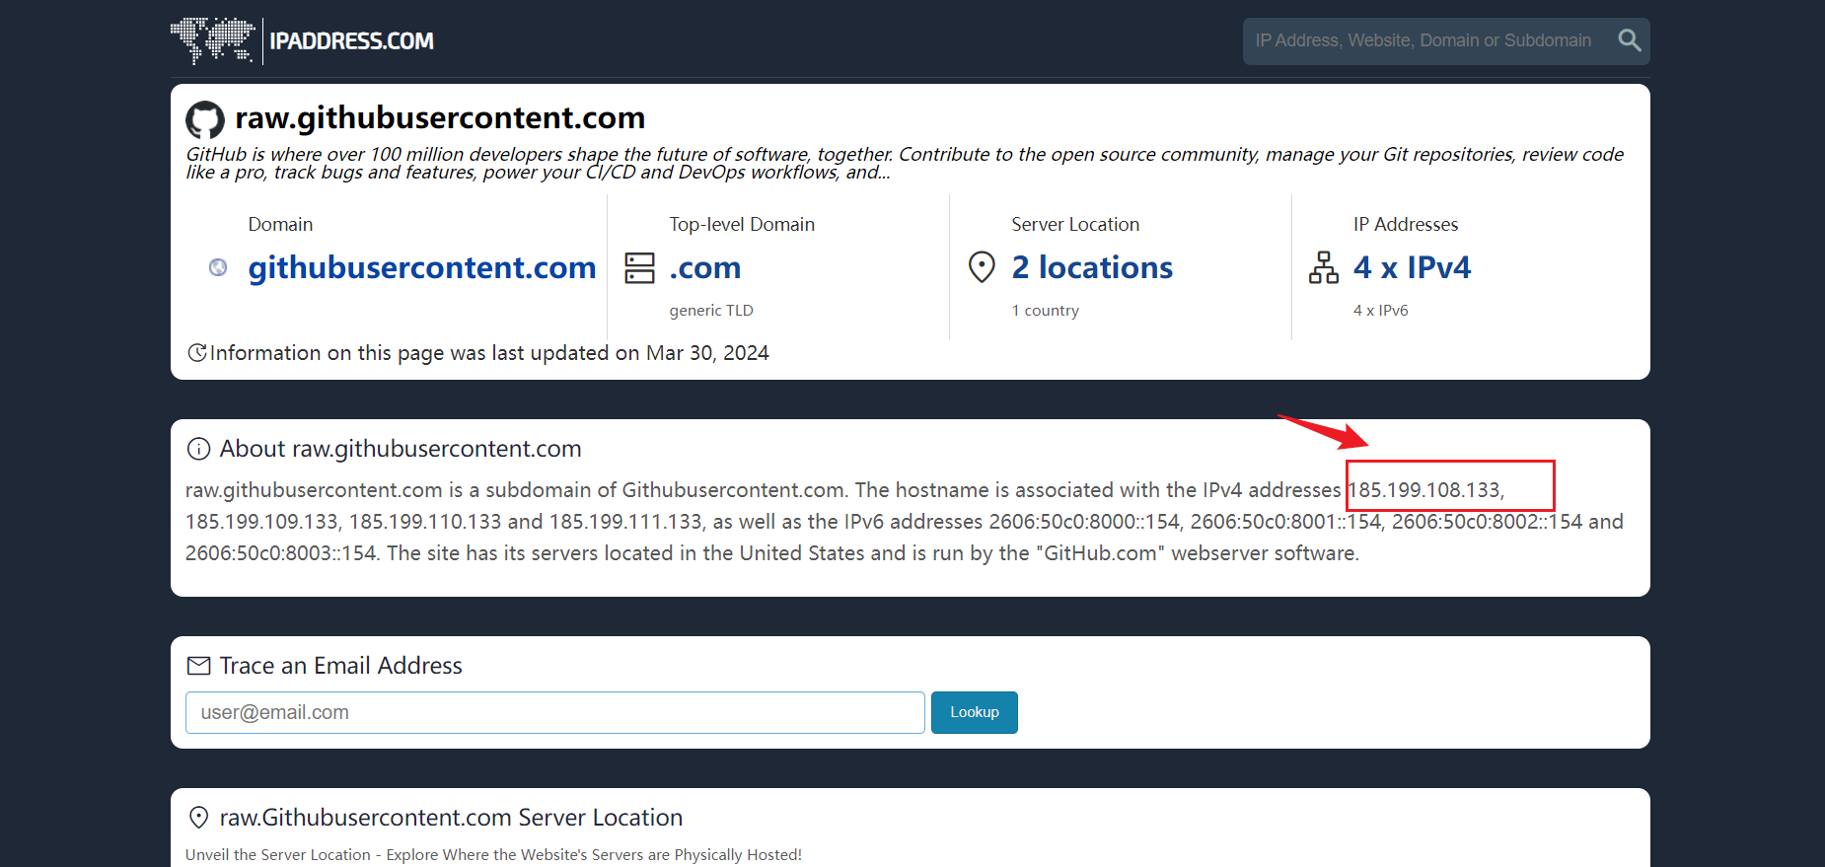Open the githubusercontent.com domain link

click(421, 267)
